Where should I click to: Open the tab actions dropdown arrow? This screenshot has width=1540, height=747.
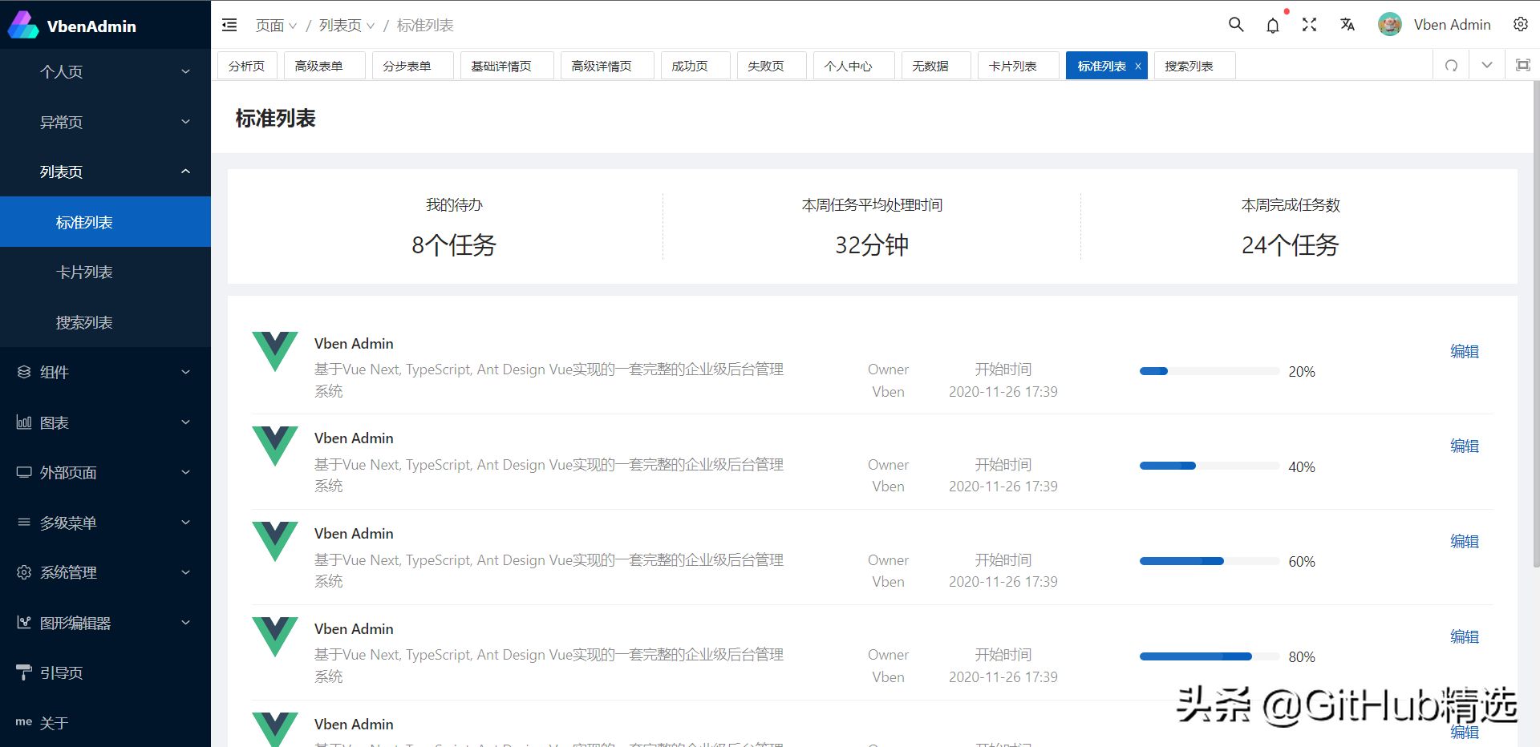click(1486, 65)
